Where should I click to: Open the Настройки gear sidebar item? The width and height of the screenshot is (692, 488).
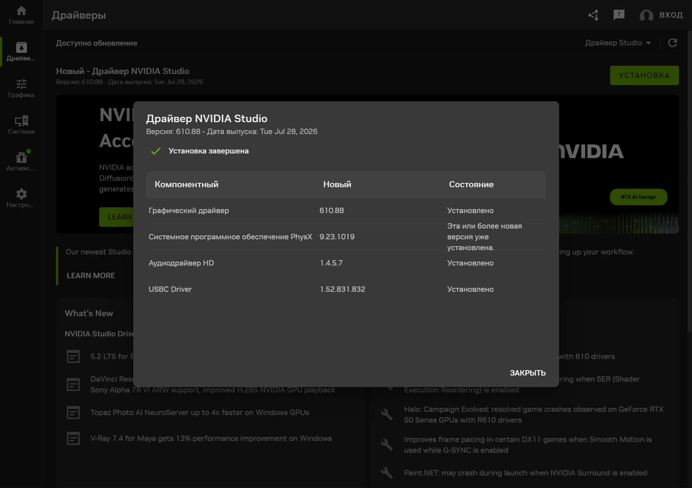point(21,198)
